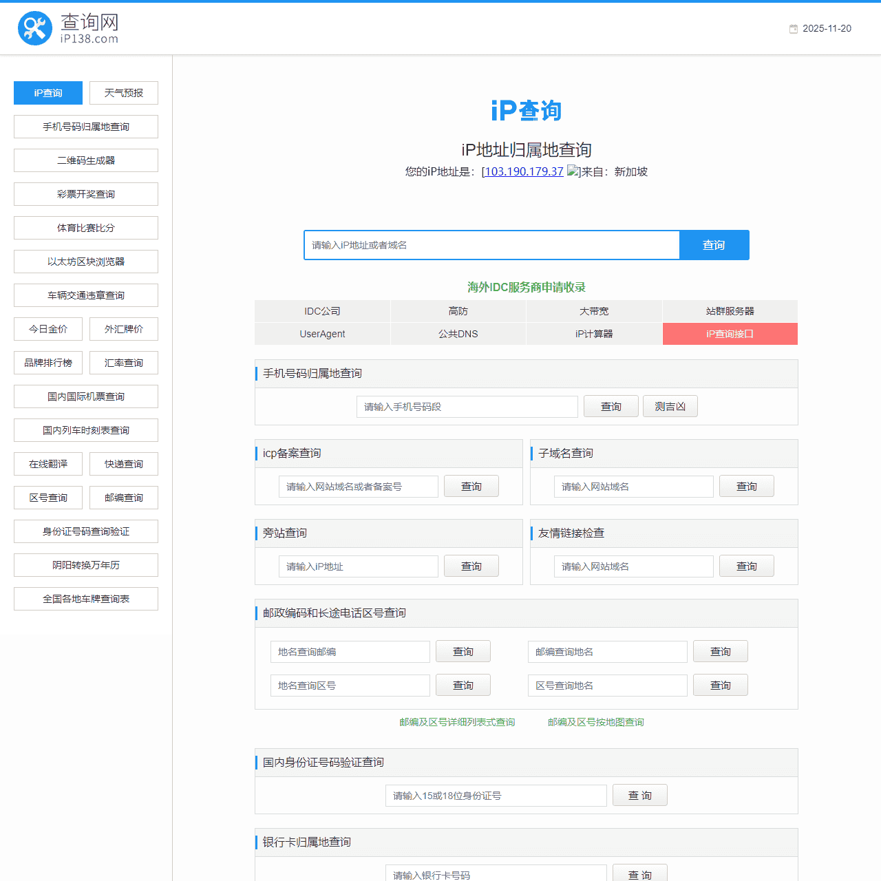
Task: Click the 海外IDC服务商申请收录 link
Action: point(526,287)
